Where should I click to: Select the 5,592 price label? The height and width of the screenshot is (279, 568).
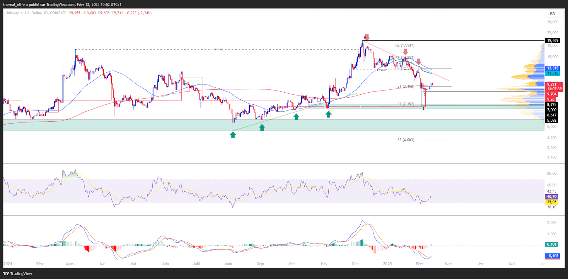[x=552, y=121]
